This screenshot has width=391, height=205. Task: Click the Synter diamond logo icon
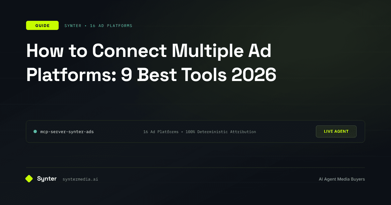pos(29,179)
